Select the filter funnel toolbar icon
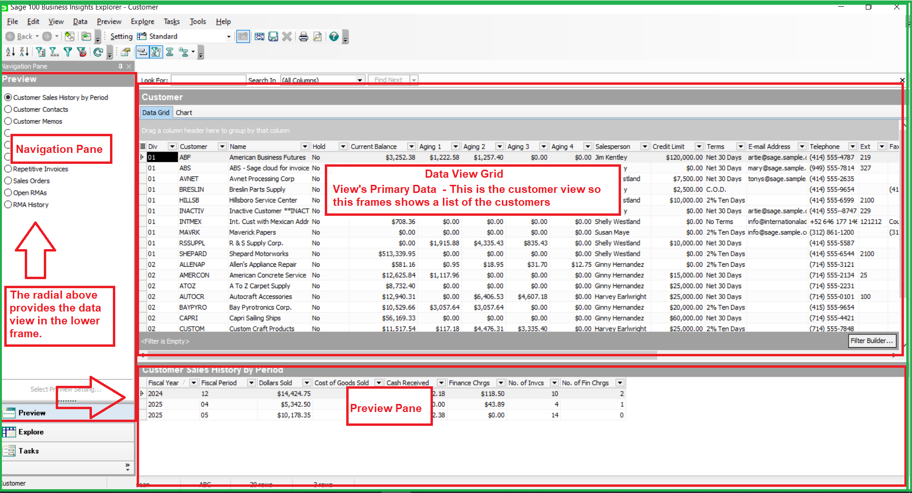Screen dimensions: 912x493 pos(68,52)
